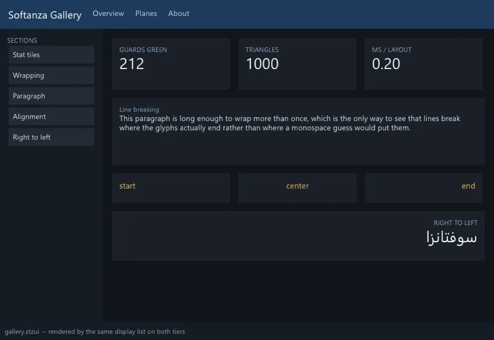Click the RIGHT TO LEFT caption
The image size is (494, 340).
[455, 223]
